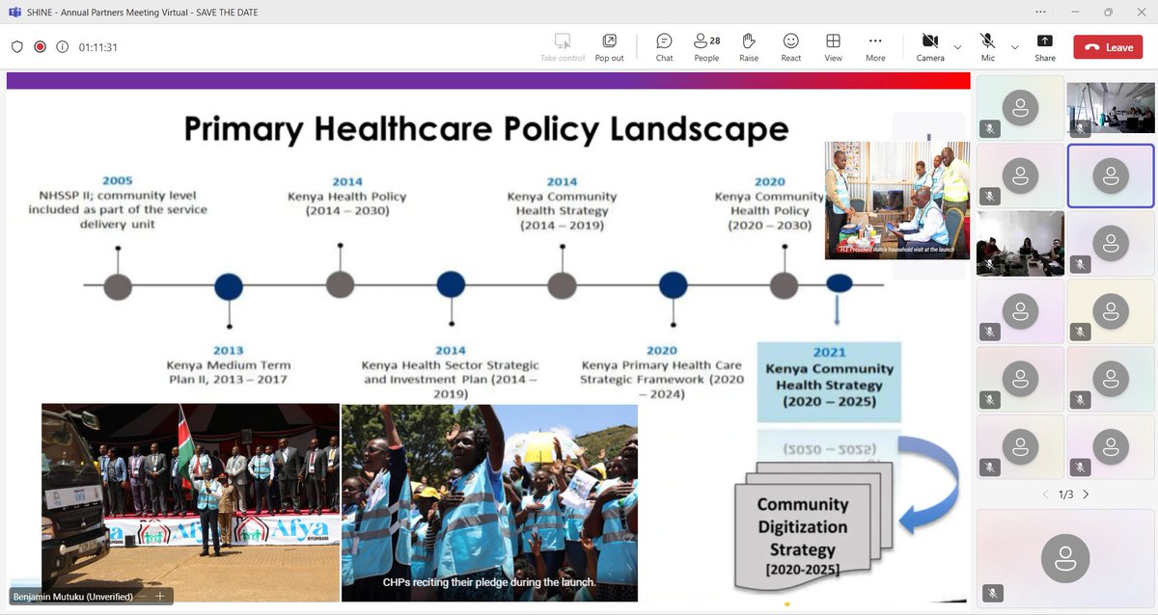Open the React emoji menu
Screen dimensions: 1158x615
point(790,46)
